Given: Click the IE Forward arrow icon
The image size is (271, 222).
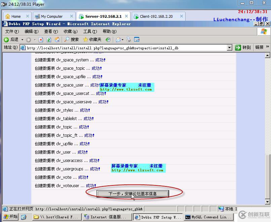Looking at the screenshot, I should (x=28, y=40).
